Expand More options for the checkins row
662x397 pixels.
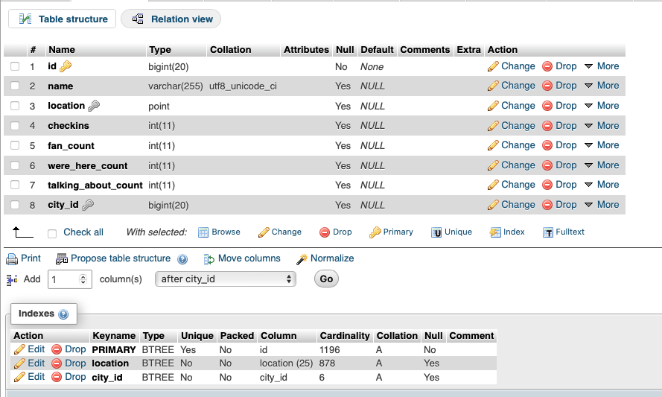[602, 126]
